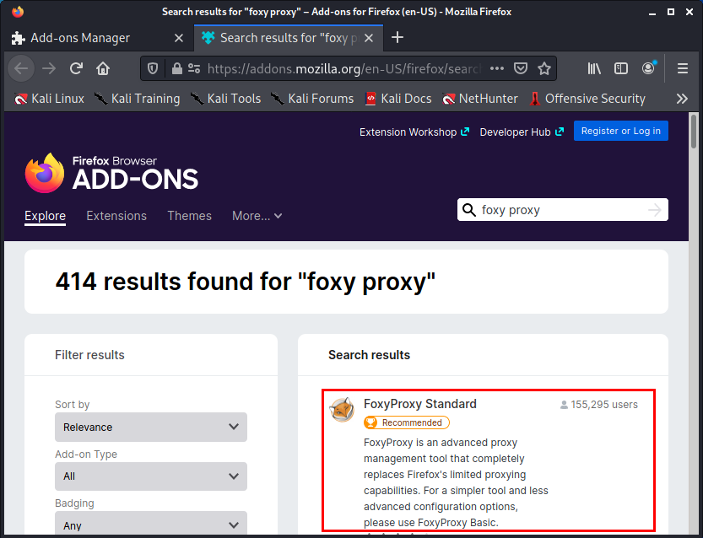
Task: Open NetHunter bookmark
Action: (x=479, y=99)
